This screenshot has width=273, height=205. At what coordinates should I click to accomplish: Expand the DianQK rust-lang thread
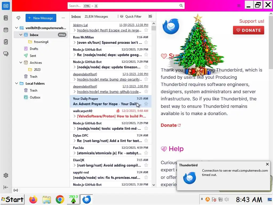click(75, 165)
